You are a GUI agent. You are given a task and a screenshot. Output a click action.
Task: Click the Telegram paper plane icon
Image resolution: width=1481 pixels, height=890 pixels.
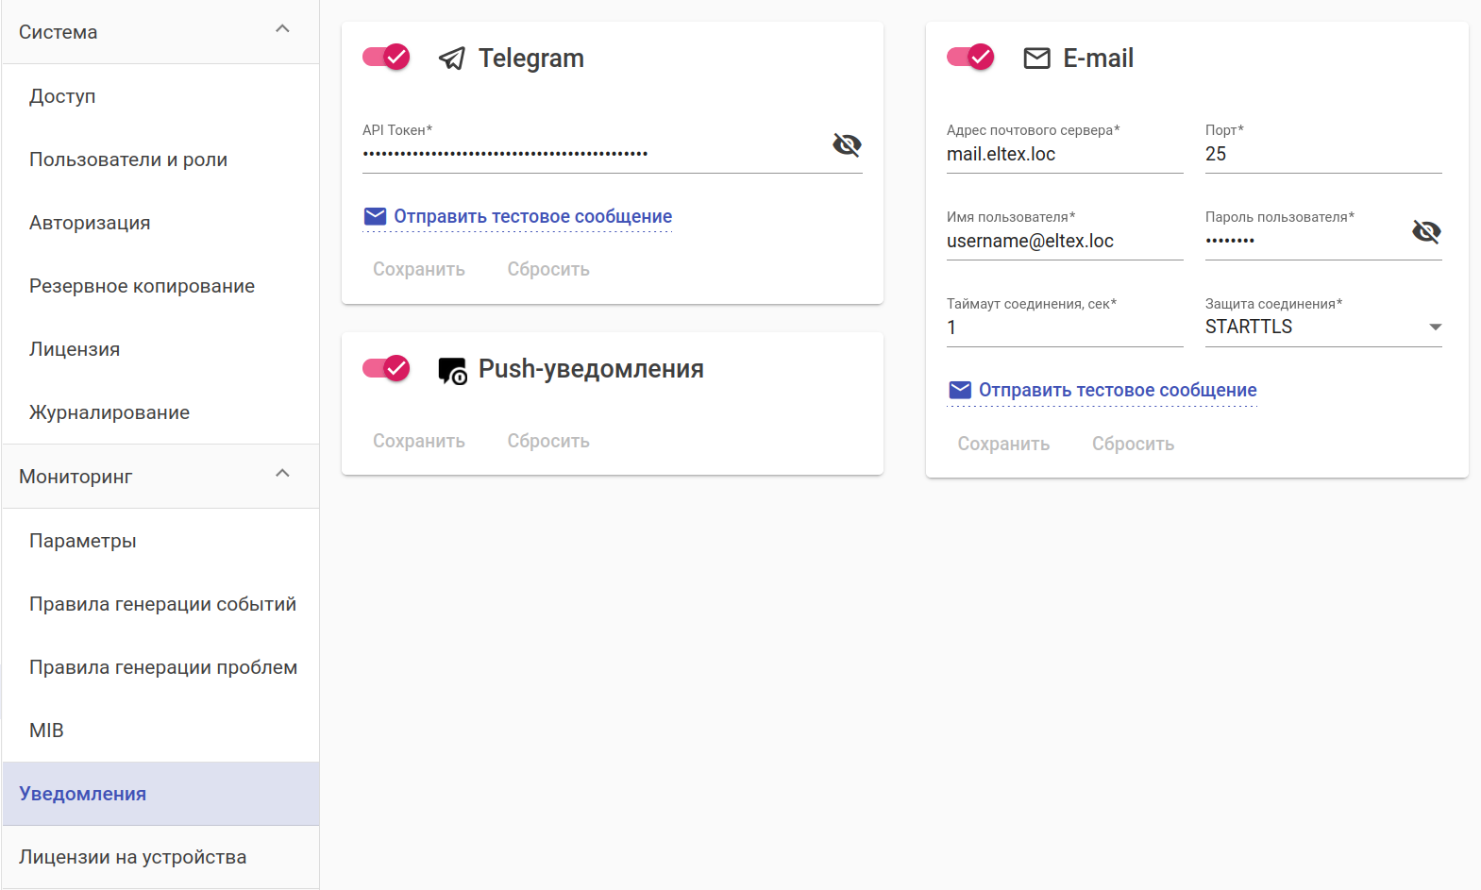452,59
